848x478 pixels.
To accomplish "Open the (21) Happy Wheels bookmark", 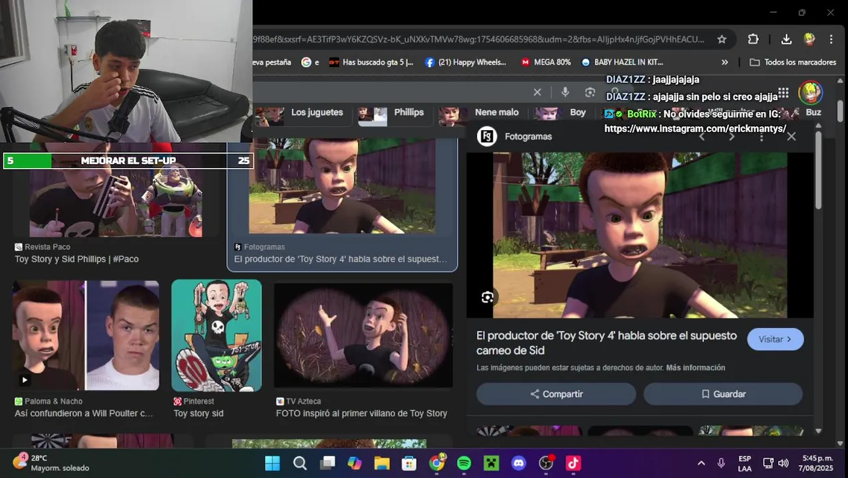I will coord(466,62).
